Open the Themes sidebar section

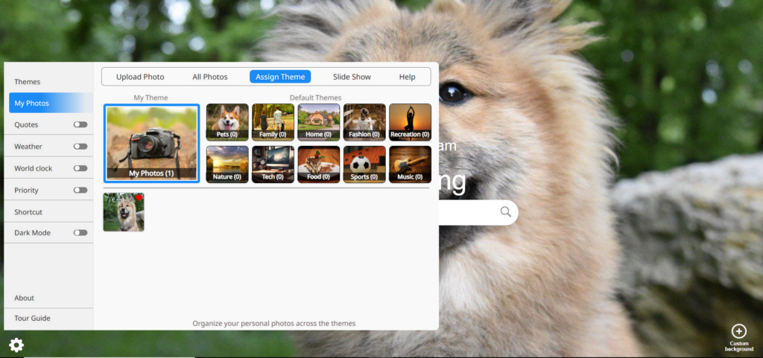[x=28, y=82]
